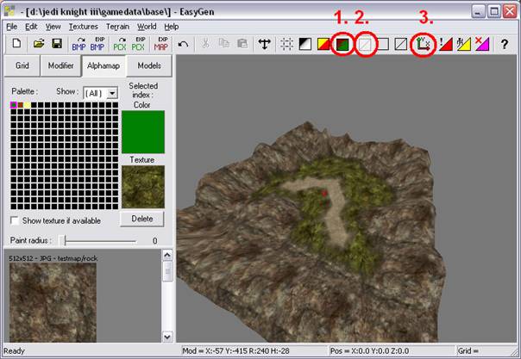Click the player figure yellow triangle icon
This screenshot has width=521, height=359.
[464, 44]
